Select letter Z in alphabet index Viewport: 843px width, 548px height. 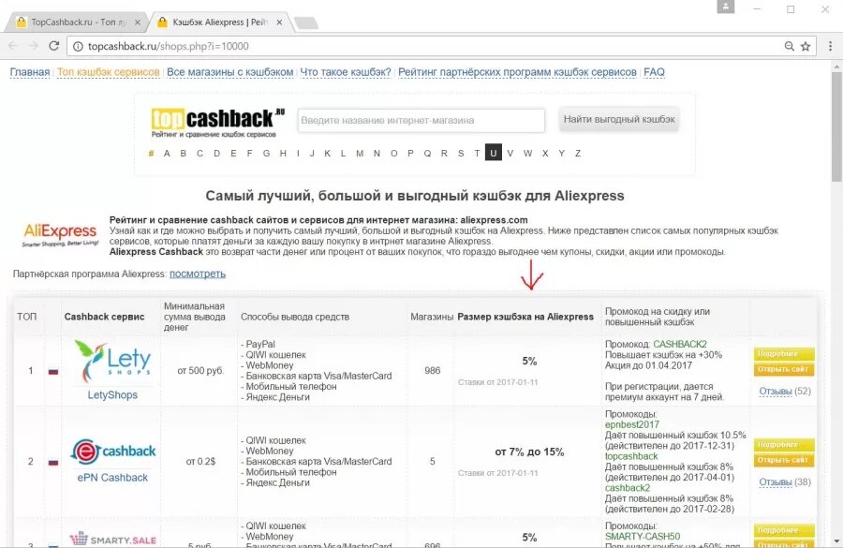click(x=578, y=154)
